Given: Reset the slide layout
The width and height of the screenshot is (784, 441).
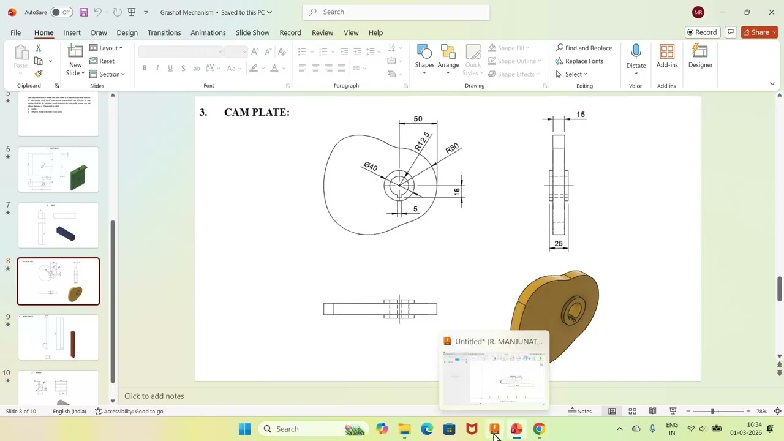Looking at the screenshot, I should click(102, 61).
